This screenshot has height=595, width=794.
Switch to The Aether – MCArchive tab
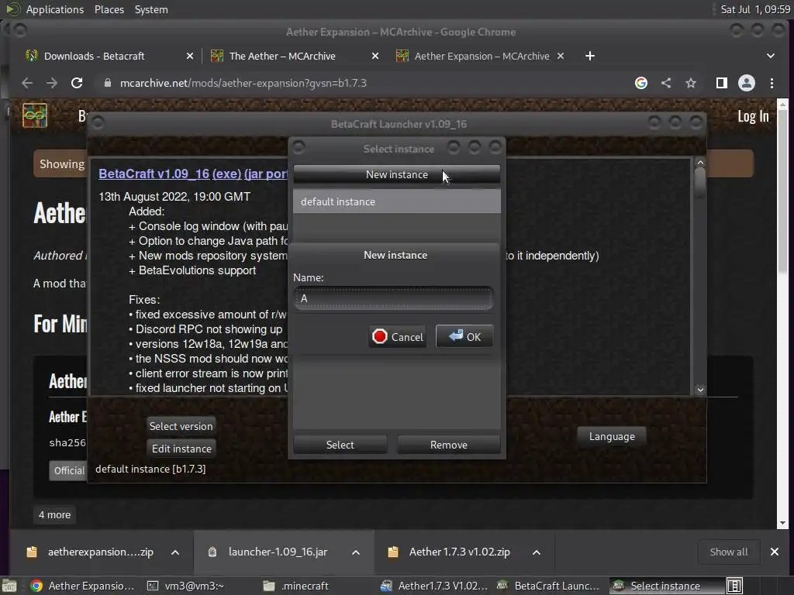[x=282, y=56]
